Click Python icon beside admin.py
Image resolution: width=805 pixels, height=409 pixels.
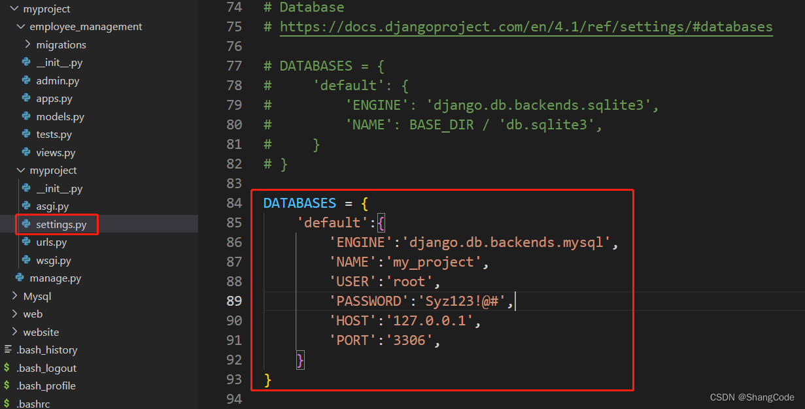(26, 80)
